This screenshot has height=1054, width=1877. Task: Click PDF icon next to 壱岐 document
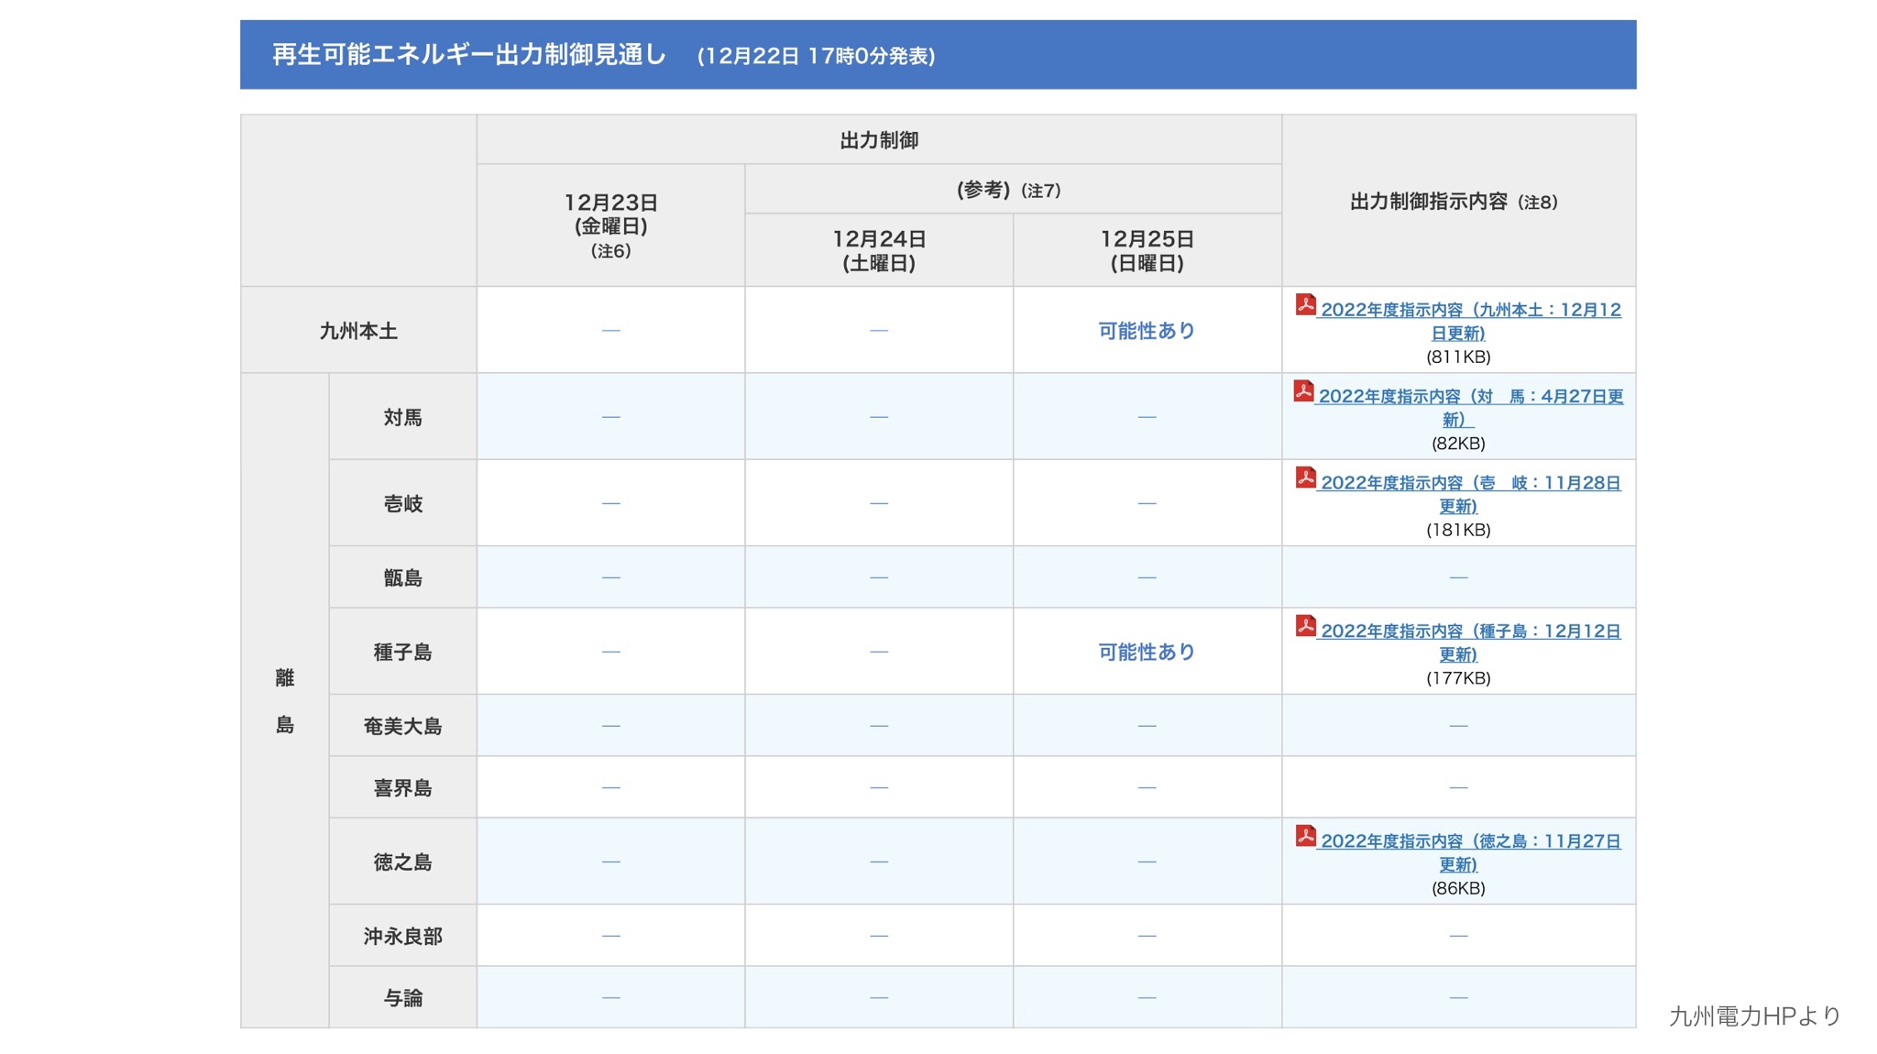pyautogui.click(x=1305, y=478)
